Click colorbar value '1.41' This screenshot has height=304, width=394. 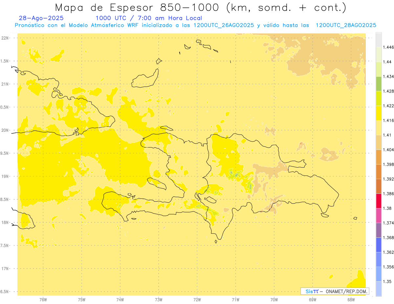point(387,135)
